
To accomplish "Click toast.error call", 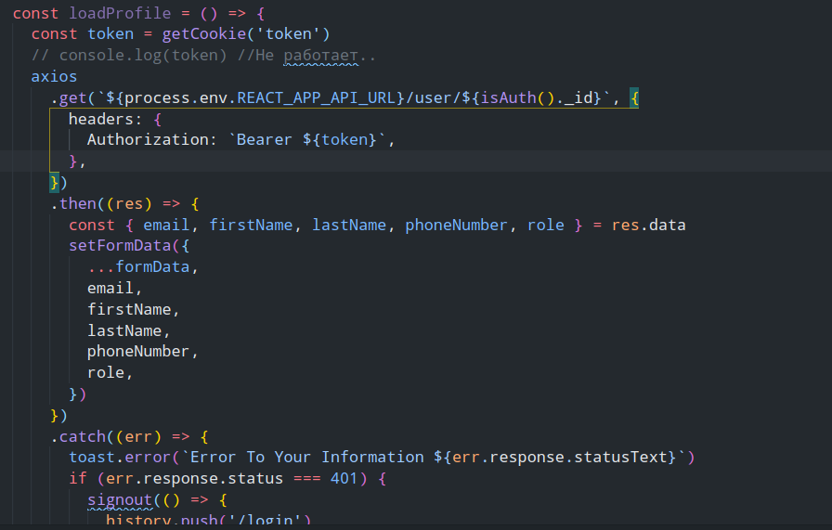I will tap(120, 458).
